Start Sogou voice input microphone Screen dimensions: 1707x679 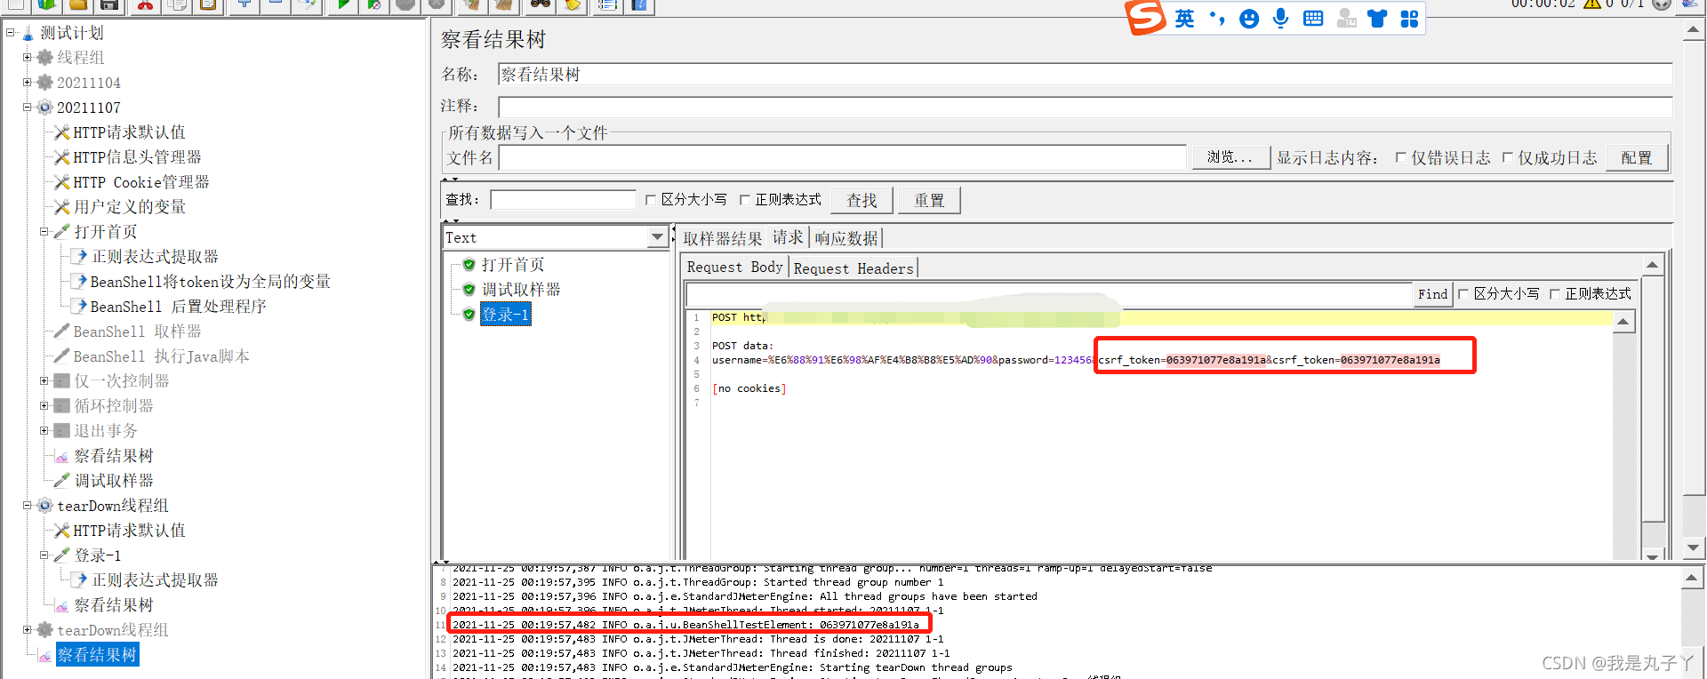coord(1280,19)
